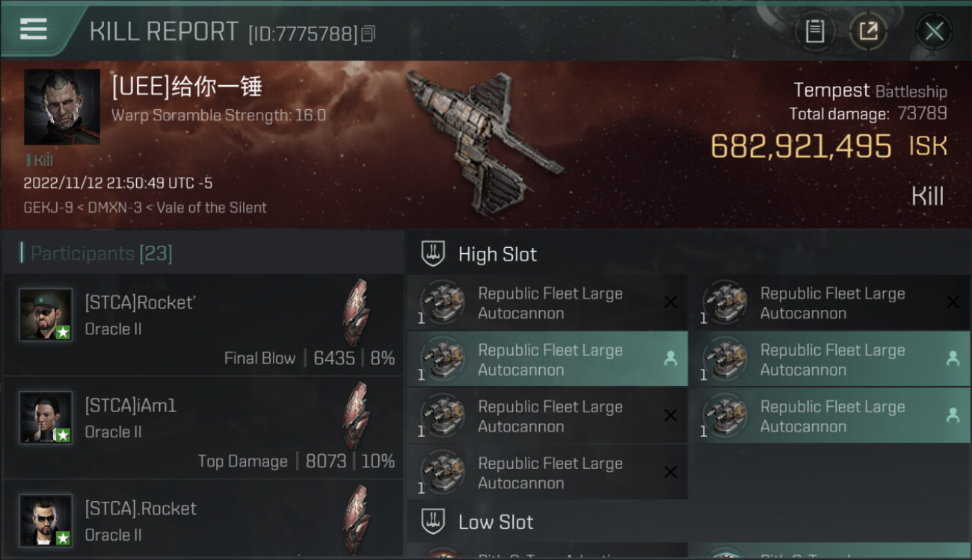Viewport: 972px width, 560px height.
Task: Click the Oracle II ship icon beside [STCA]Rocket'
Action: [356, 312]
